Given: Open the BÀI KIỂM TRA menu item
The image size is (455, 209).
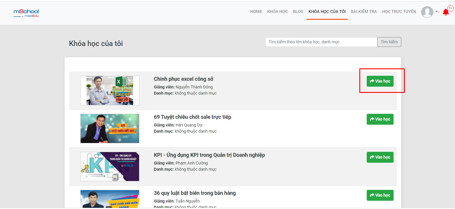Looking at the screenshot, I should click(364, 11).
